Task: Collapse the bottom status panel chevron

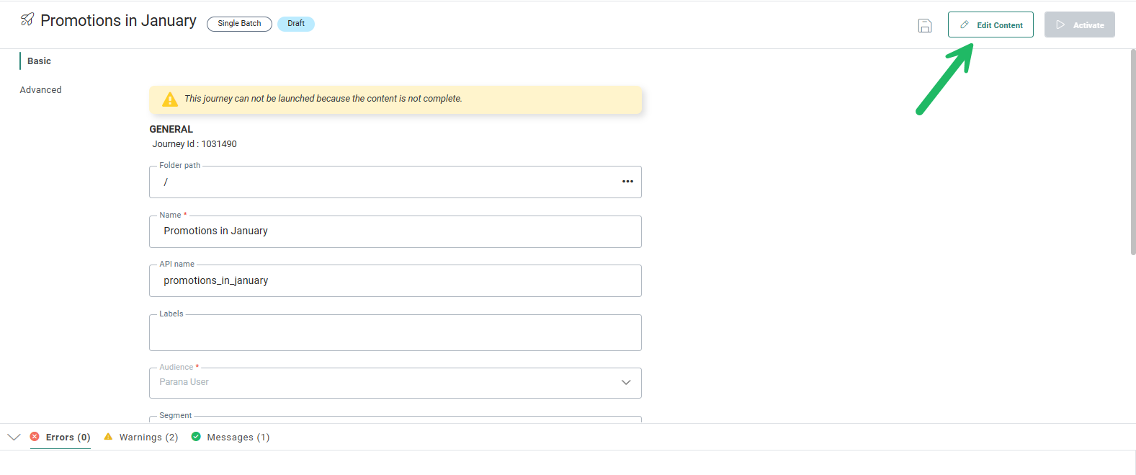Action: click(14, 437)
